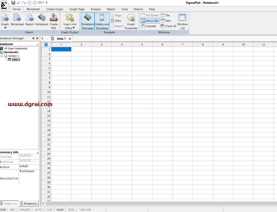The width and height of the screenshot is (277, 212).
Task: Collapse the Notebook pane header arrow
Action: pos(38,45)
